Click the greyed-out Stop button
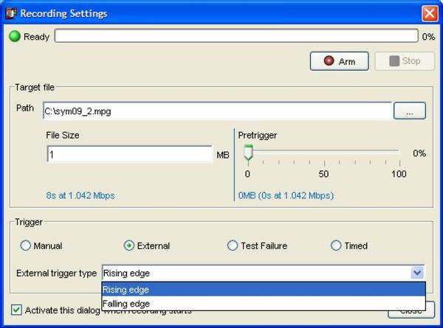 click(x=404, y=61)
